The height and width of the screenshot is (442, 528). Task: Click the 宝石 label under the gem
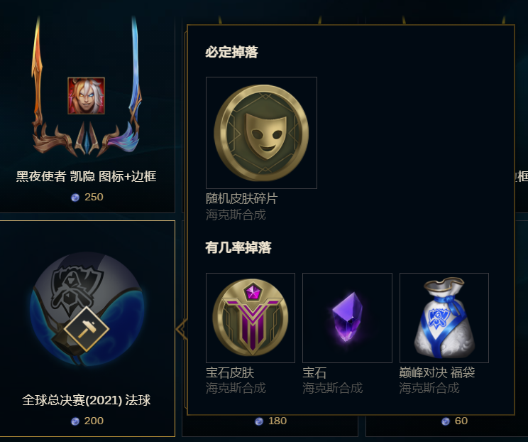click(314, 372)
